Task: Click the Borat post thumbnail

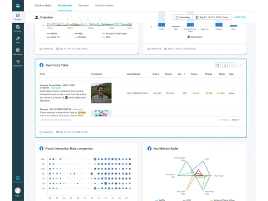Action: (101, 93)
